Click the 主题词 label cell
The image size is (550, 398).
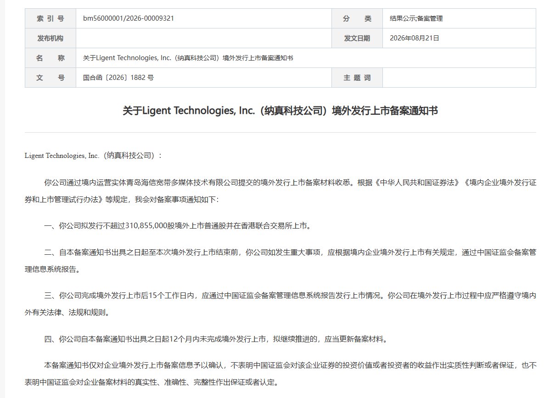[357, 78]
